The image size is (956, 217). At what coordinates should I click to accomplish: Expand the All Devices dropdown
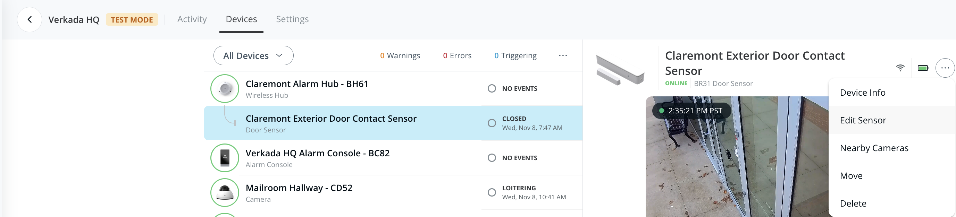click(x=253, y=55)
